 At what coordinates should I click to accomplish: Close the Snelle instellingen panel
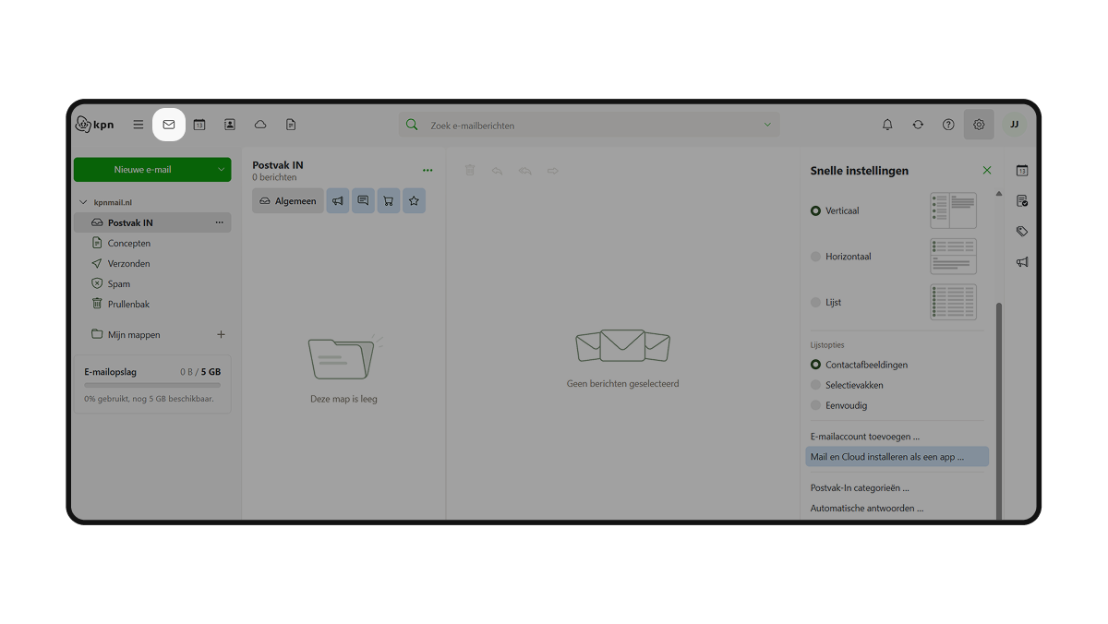pyautogui.click(x=987, y=171)
